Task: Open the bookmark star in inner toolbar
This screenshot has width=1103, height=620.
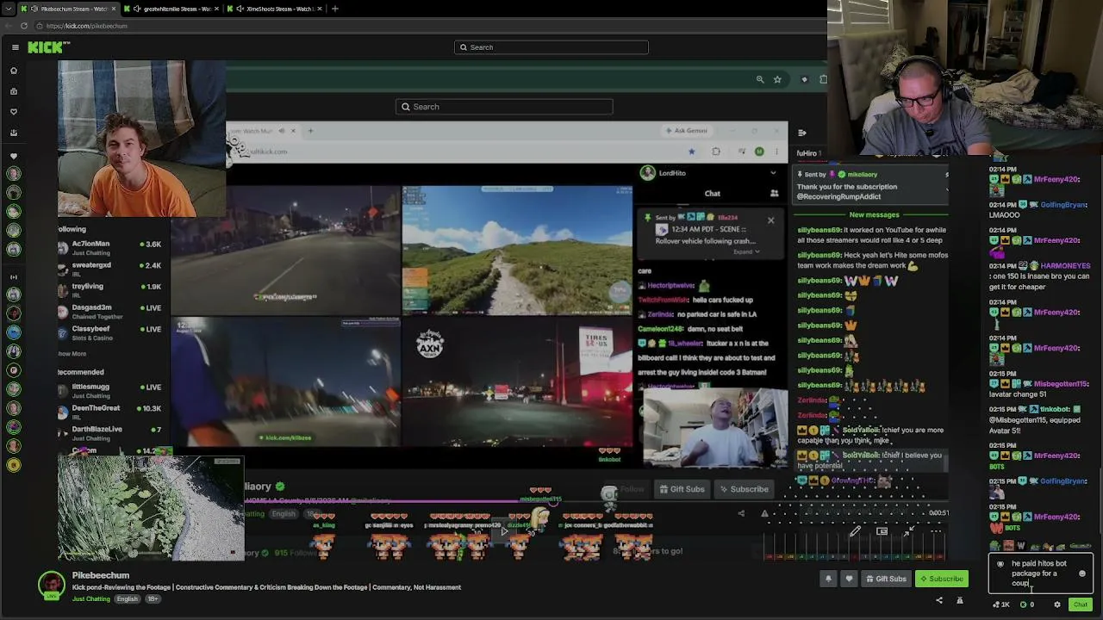Action: 777,79
